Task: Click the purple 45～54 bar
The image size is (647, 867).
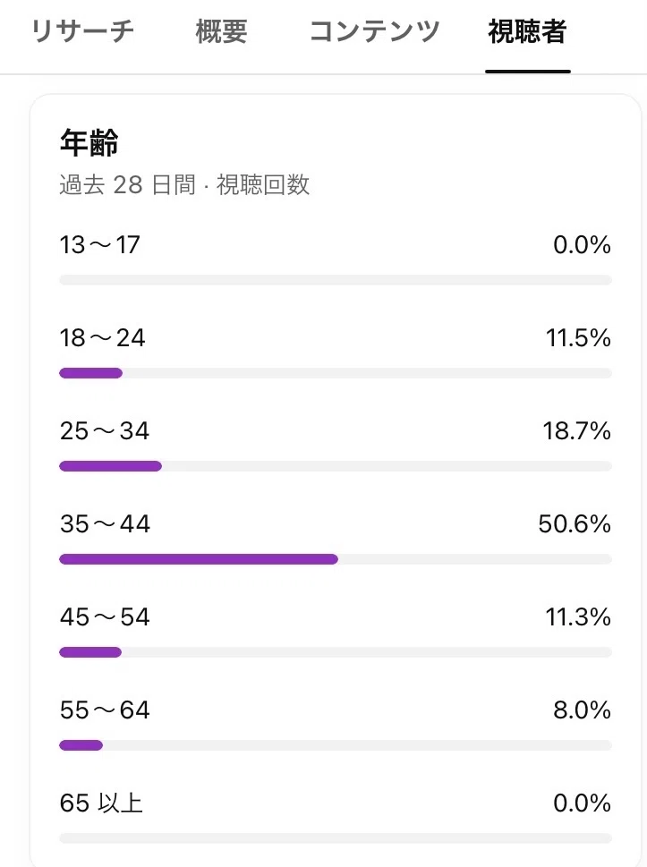Action: 90,652
